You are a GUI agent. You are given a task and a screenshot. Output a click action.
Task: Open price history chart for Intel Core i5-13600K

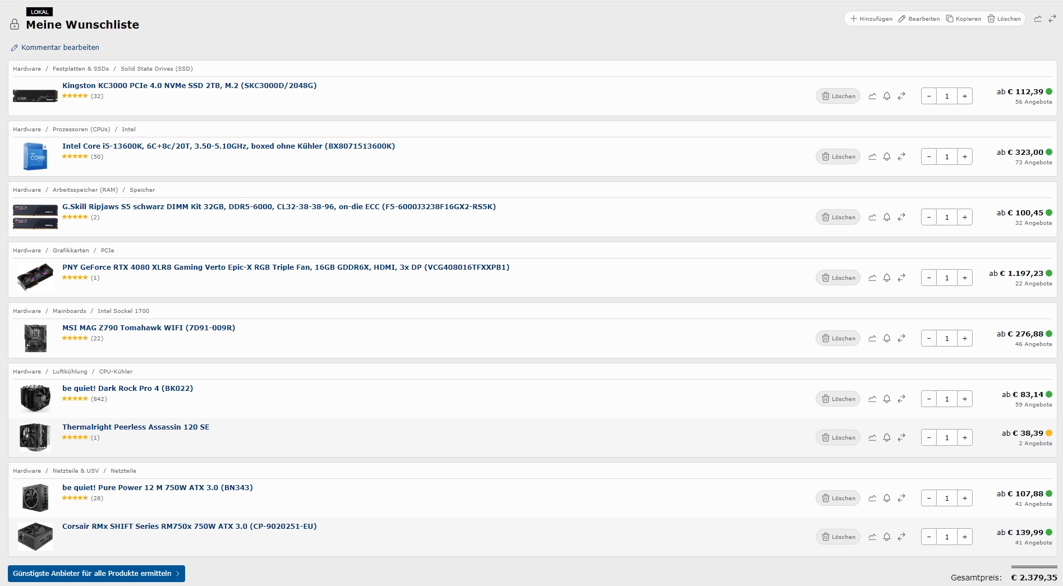coord(872,156)
